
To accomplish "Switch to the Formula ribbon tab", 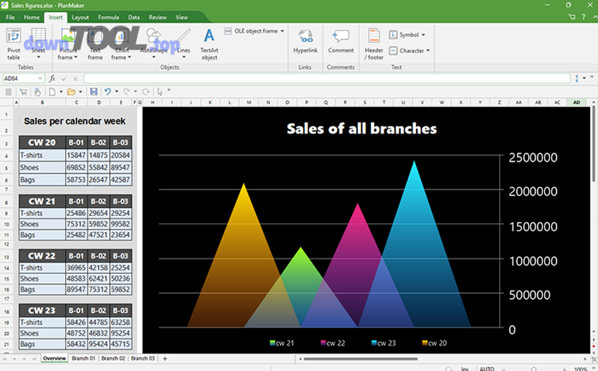I will [108, 17].
